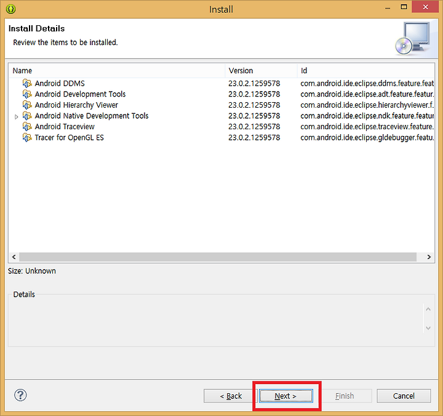Click the Details pane scroll down arrow
This screenshot has height=416, width=443.
click(x=428, y=328)
